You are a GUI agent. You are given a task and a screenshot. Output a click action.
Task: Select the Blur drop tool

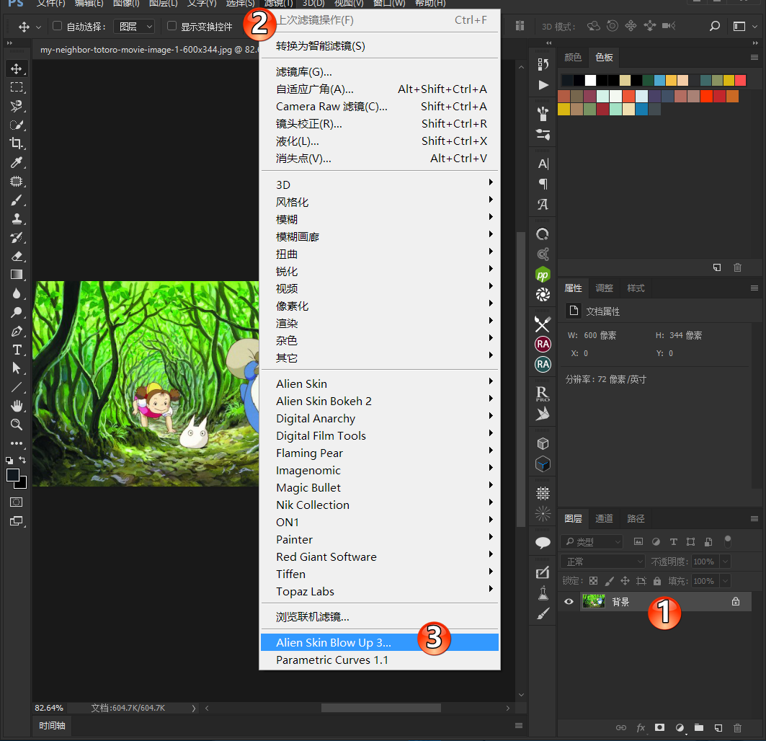[16, 293]
